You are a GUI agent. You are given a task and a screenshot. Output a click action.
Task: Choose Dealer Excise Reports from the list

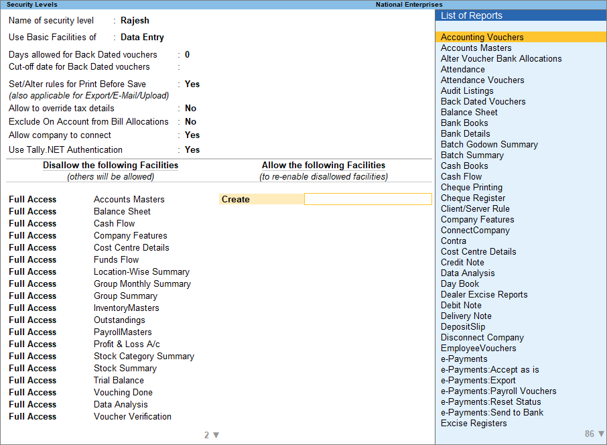tap(484, 294)
